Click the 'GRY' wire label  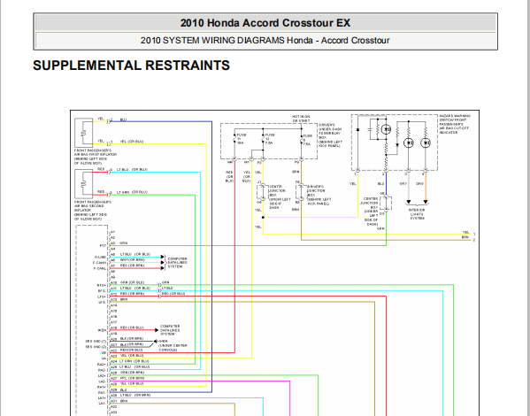coord(403,183)
